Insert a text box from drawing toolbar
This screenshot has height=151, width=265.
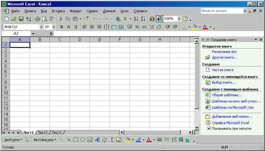click(90, 140)
